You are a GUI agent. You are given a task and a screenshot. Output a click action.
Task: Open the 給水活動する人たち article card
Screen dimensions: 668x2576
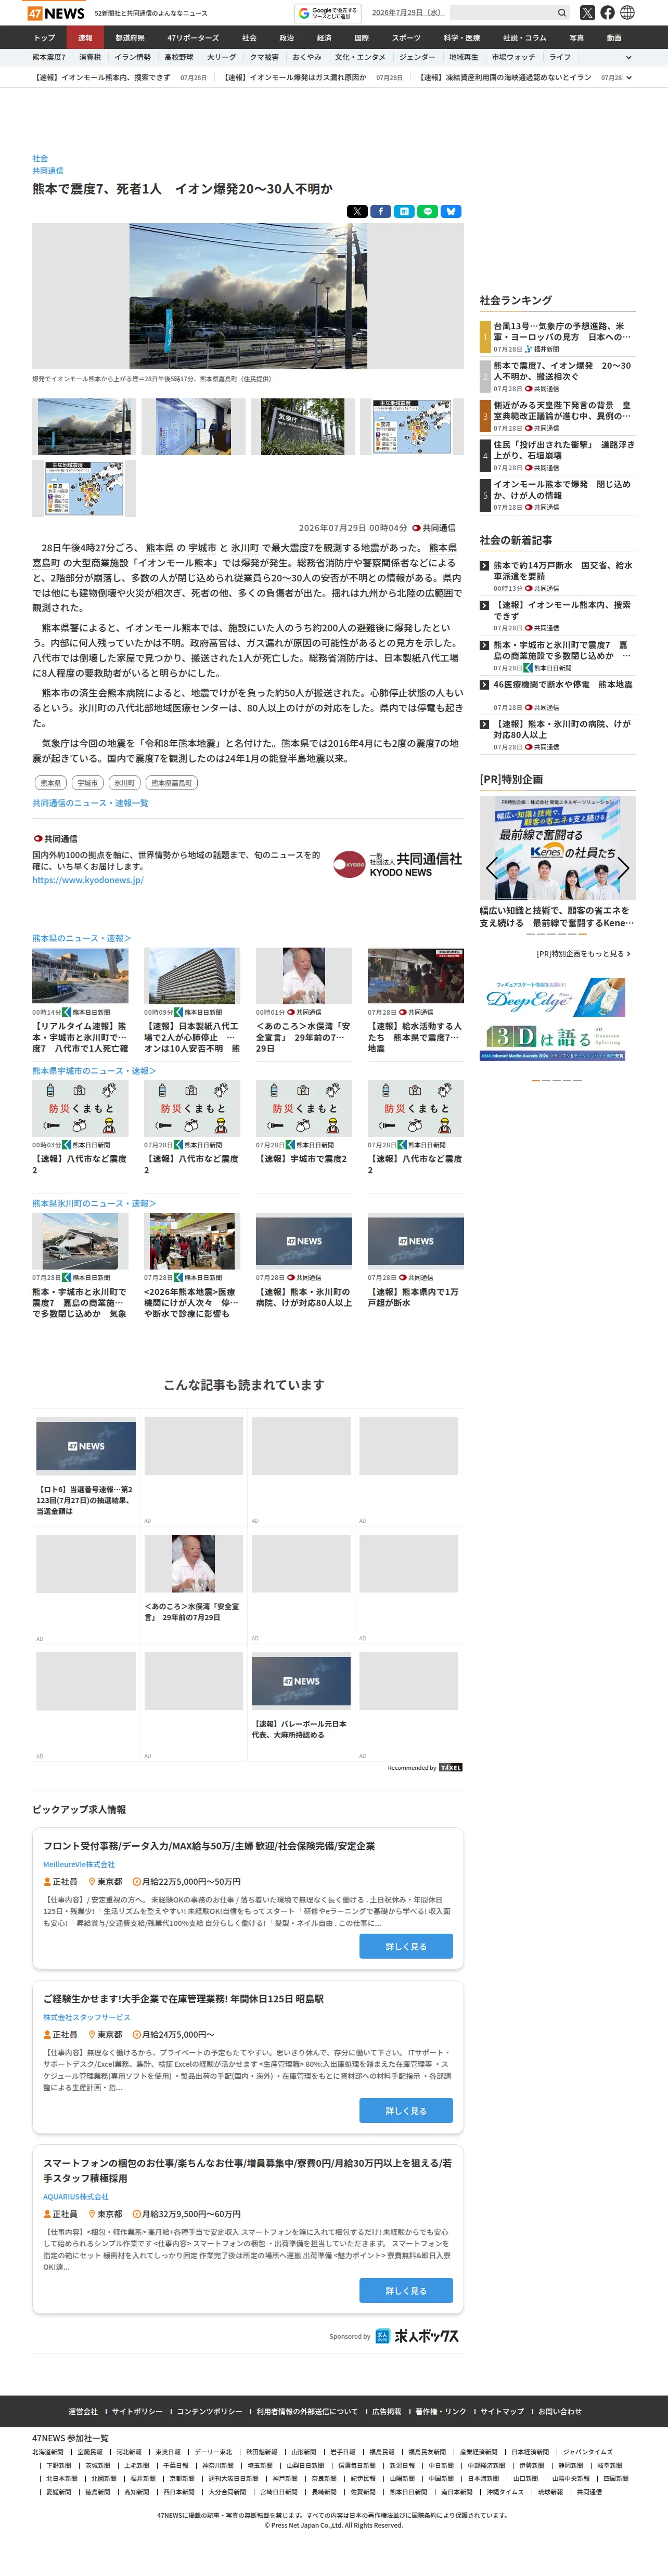pos(416,1001)
